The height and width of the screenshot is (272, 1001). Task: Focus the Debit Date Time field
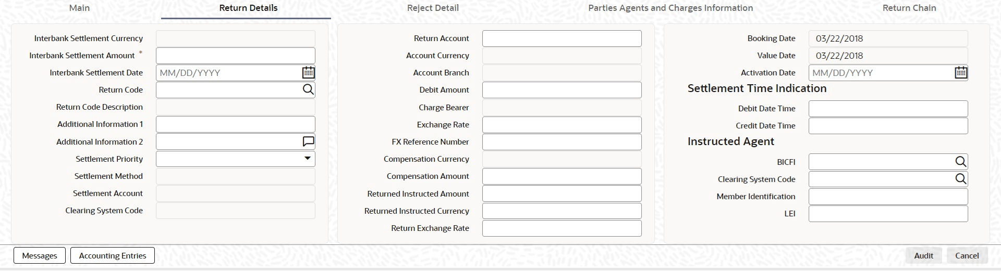click(x=888, y=109)
